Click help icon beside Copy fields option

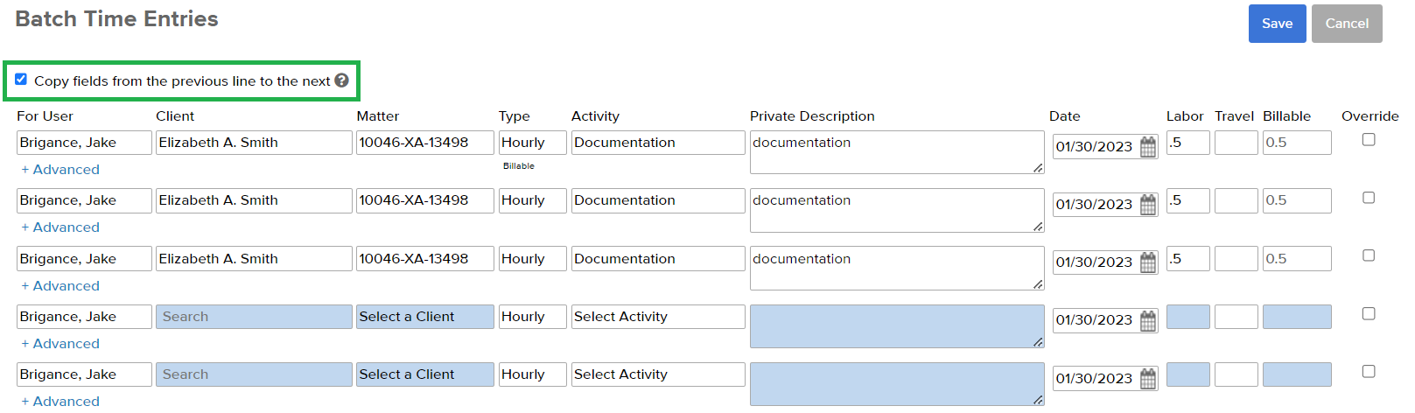point(341,80)
